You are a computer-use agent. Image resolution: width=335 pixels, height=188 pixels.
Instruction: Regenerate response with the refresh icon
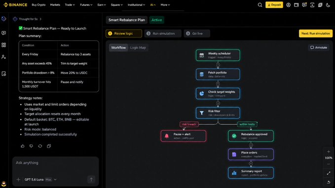click(40, 146)
